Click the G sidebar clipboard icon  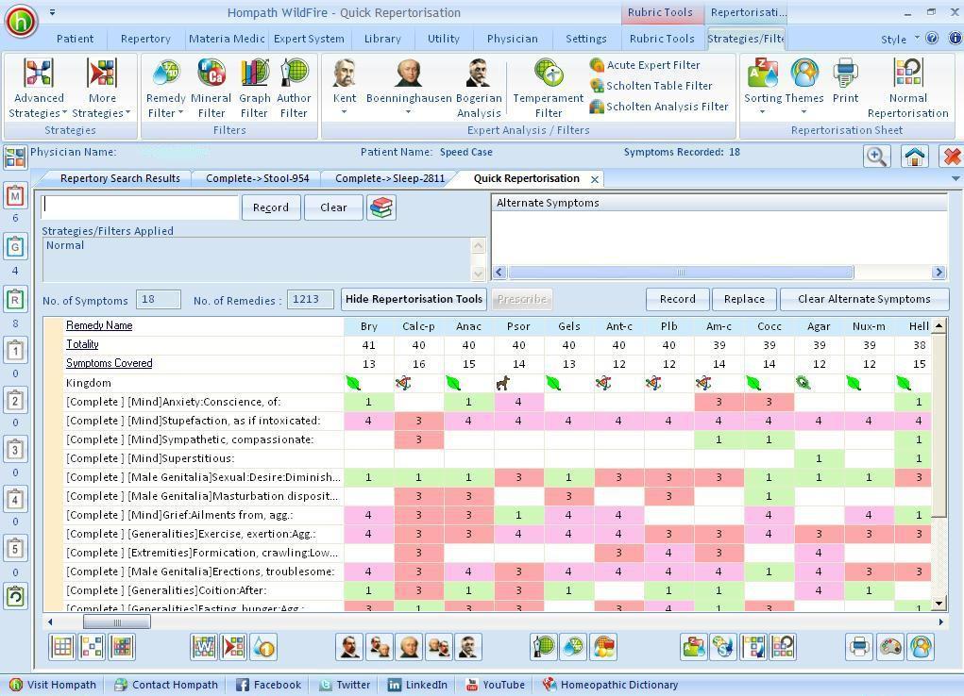[15, 247]
